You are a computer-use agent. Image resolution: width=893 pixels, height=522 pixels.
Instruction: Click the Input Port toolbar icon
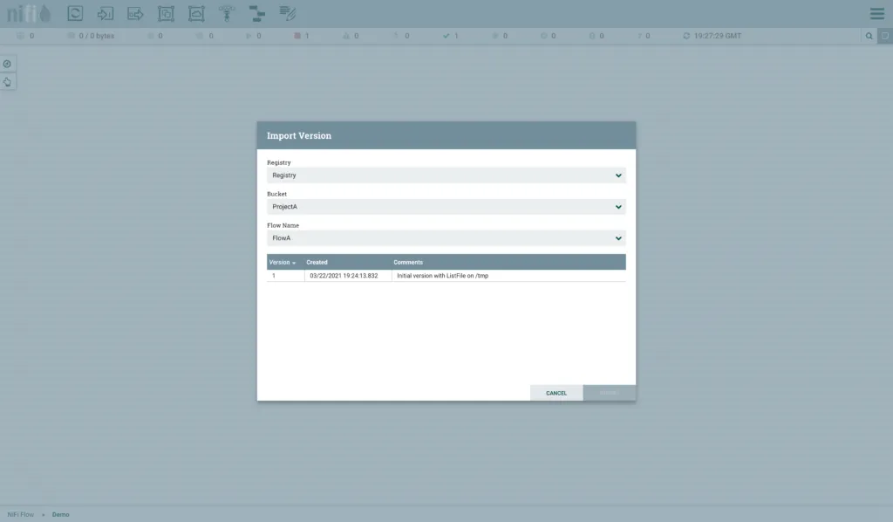pos(106,13)
